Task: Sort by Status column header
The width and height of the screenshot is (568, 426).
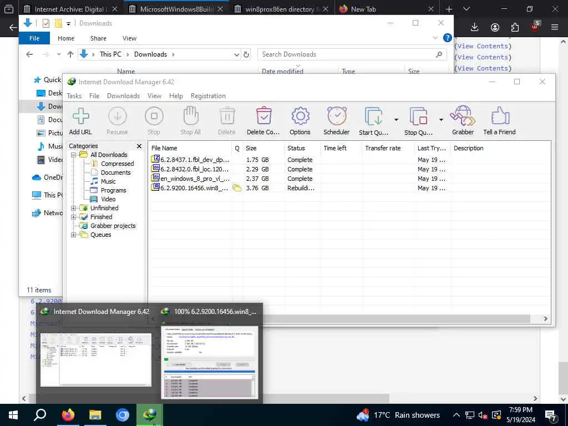Action: 302,148
